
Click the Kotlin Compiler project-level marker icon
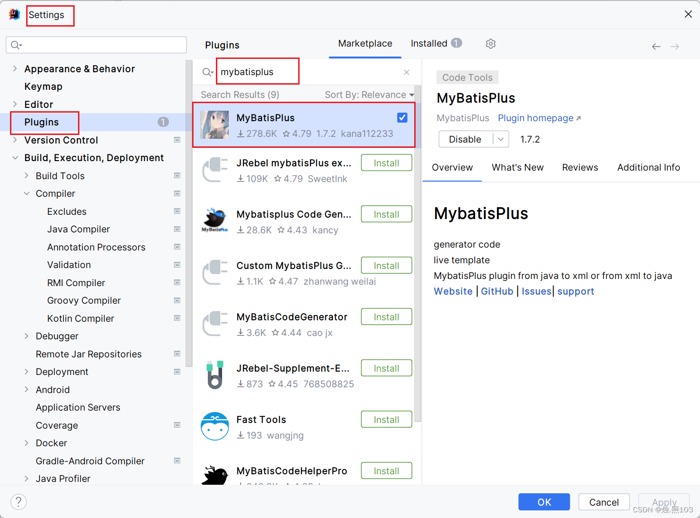click(177, 318)
